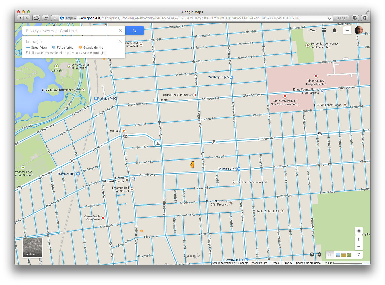The width and height of the screenshot is (385, 285).
Task: Click the P.S. 235 Lenox School marker
Action: tap(345, 105)
